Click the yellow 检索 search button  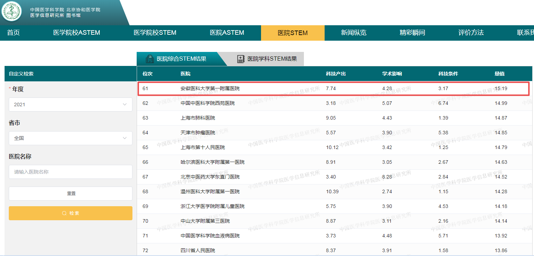coord(70,213)
